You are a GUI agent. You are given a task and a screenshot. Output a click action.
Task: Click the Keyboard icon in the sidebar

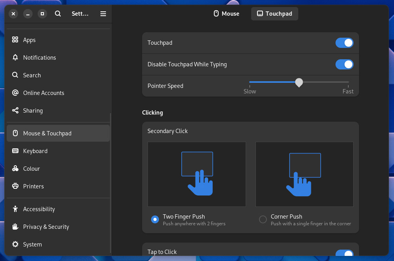tap(15, 151)
